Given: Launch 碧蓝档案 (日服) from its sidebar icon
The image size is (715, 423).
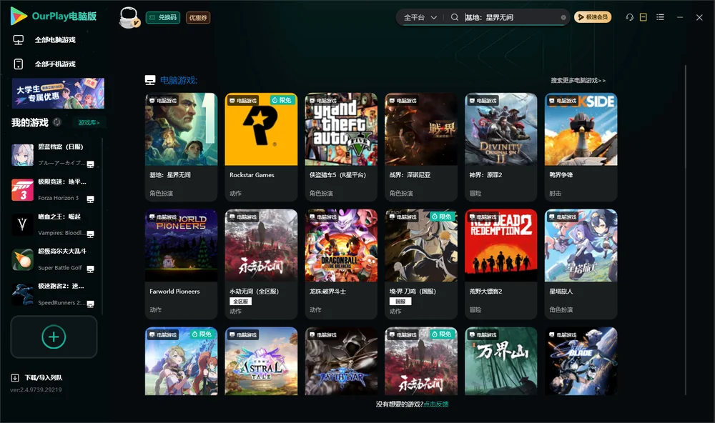Looking at the screenshot, I should tap(22, 155).
